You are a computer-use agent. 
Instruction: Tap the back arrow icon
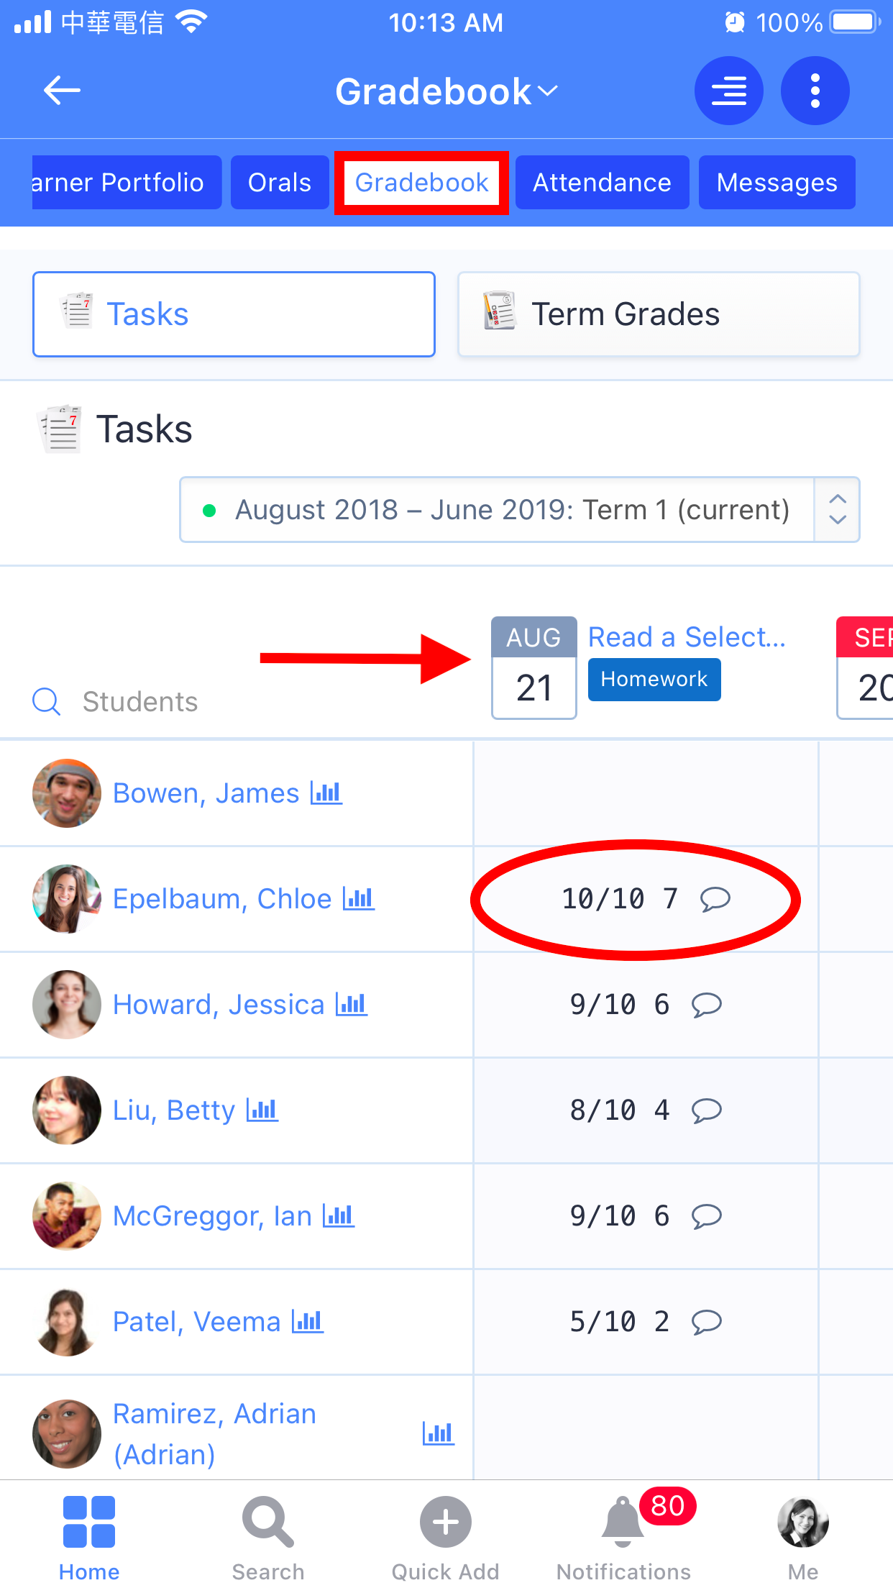coord(62,91)
